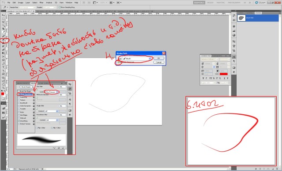This screenshot has height=171, width=282.
Task: Open Paragraph panel icon in right dock
Action: point(234,62)
